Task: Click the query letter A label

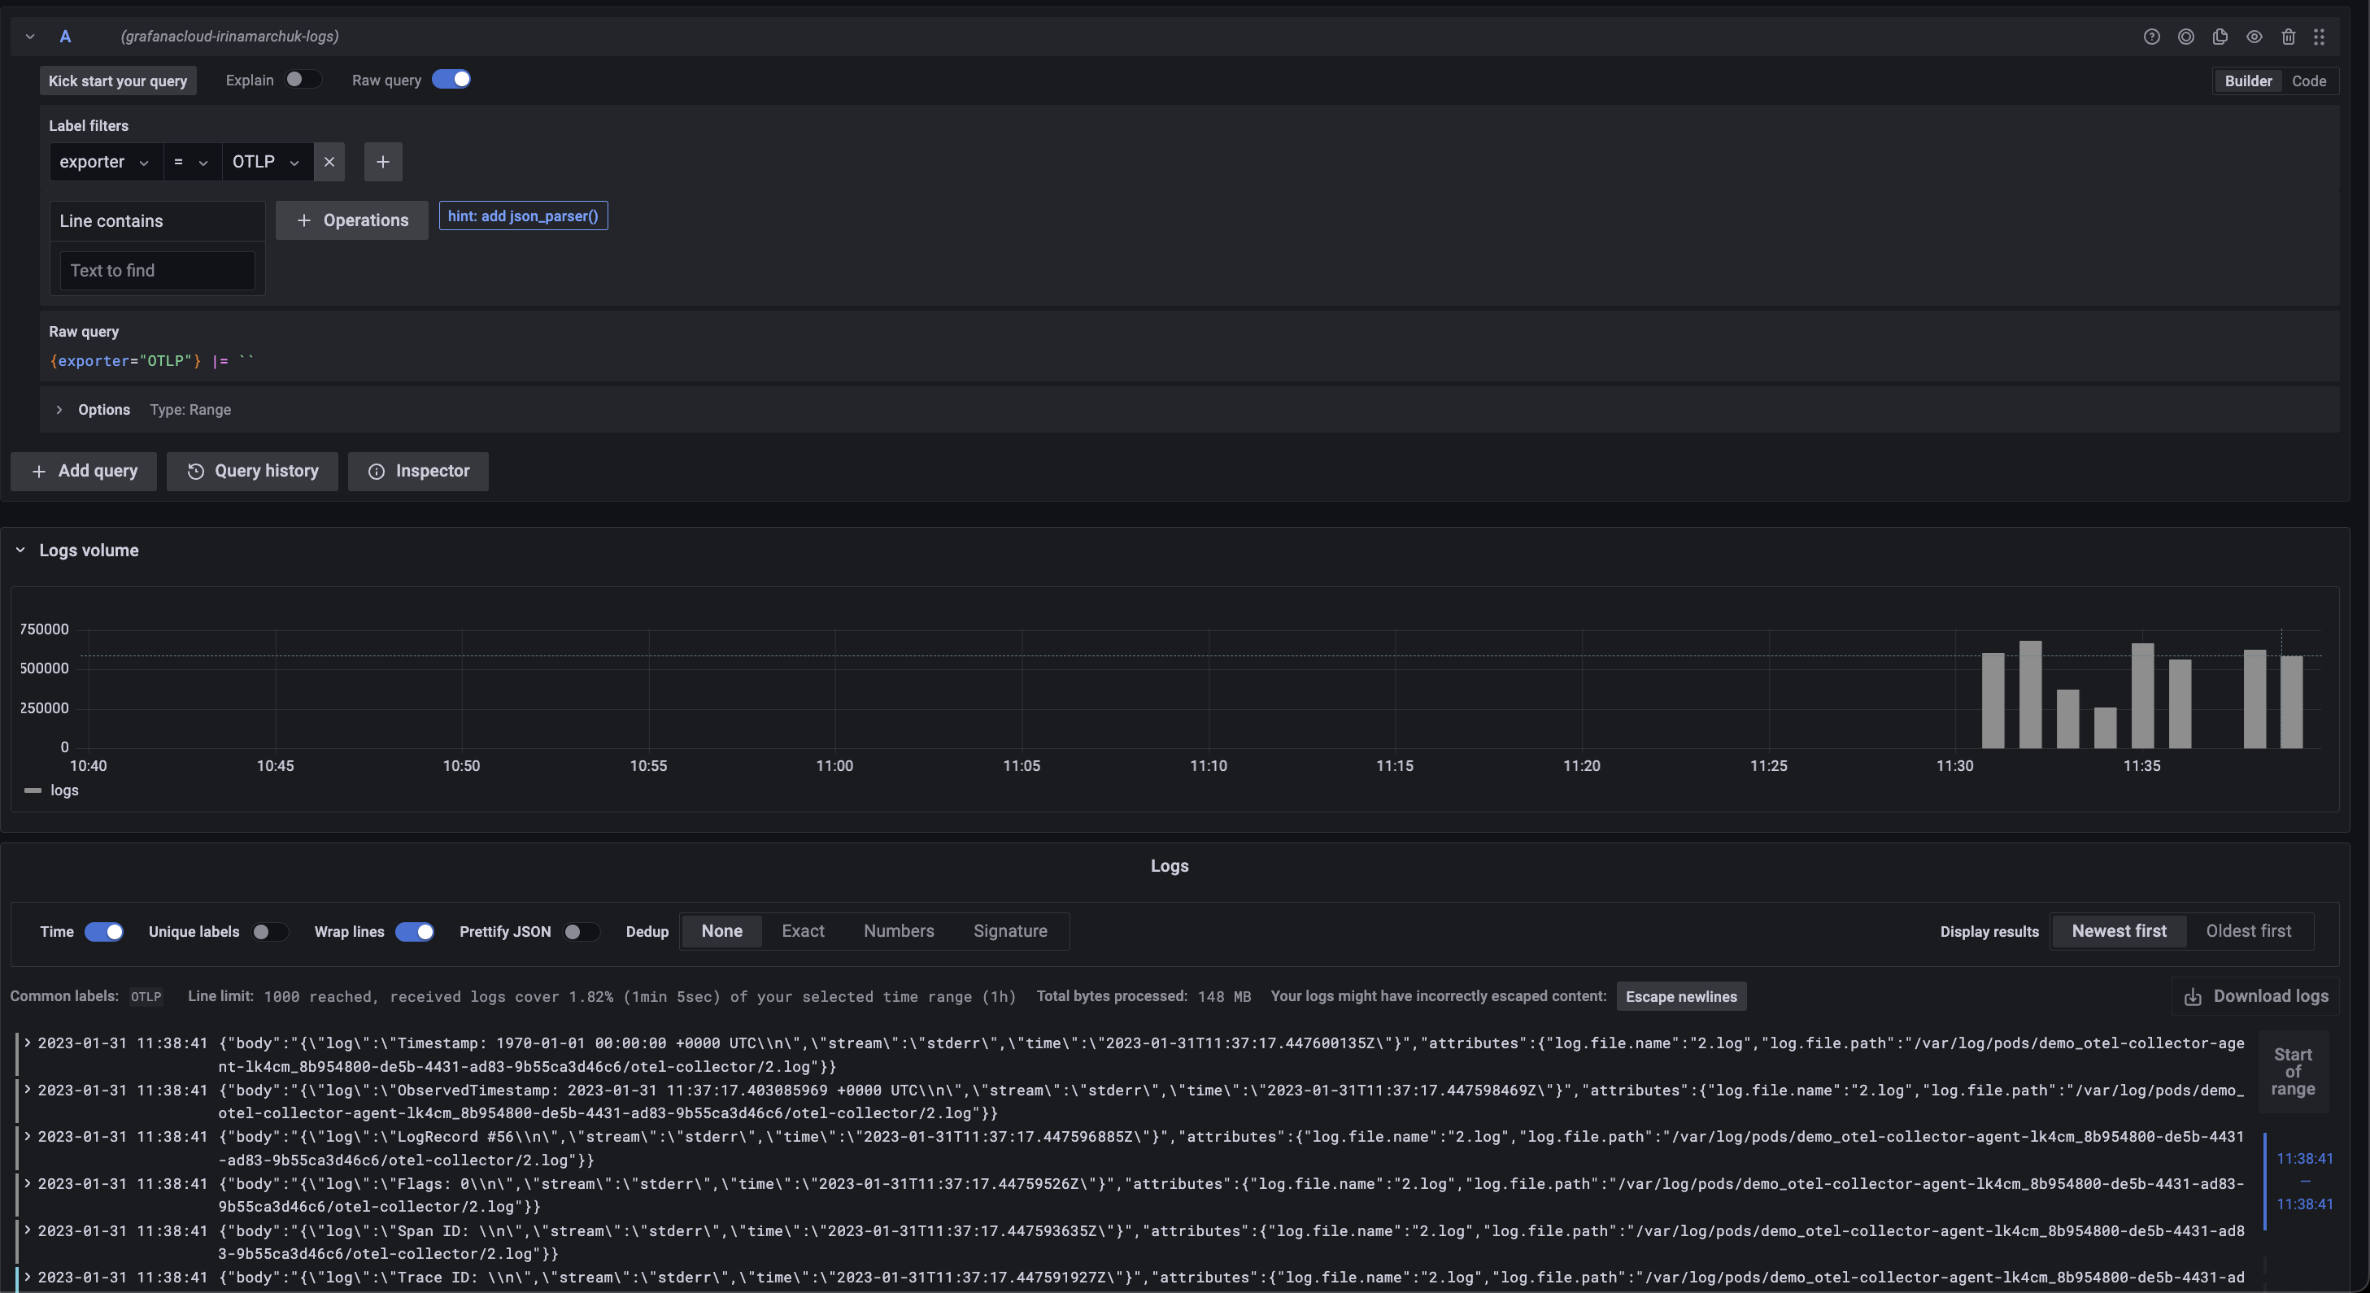Action: tap(65, 37)
